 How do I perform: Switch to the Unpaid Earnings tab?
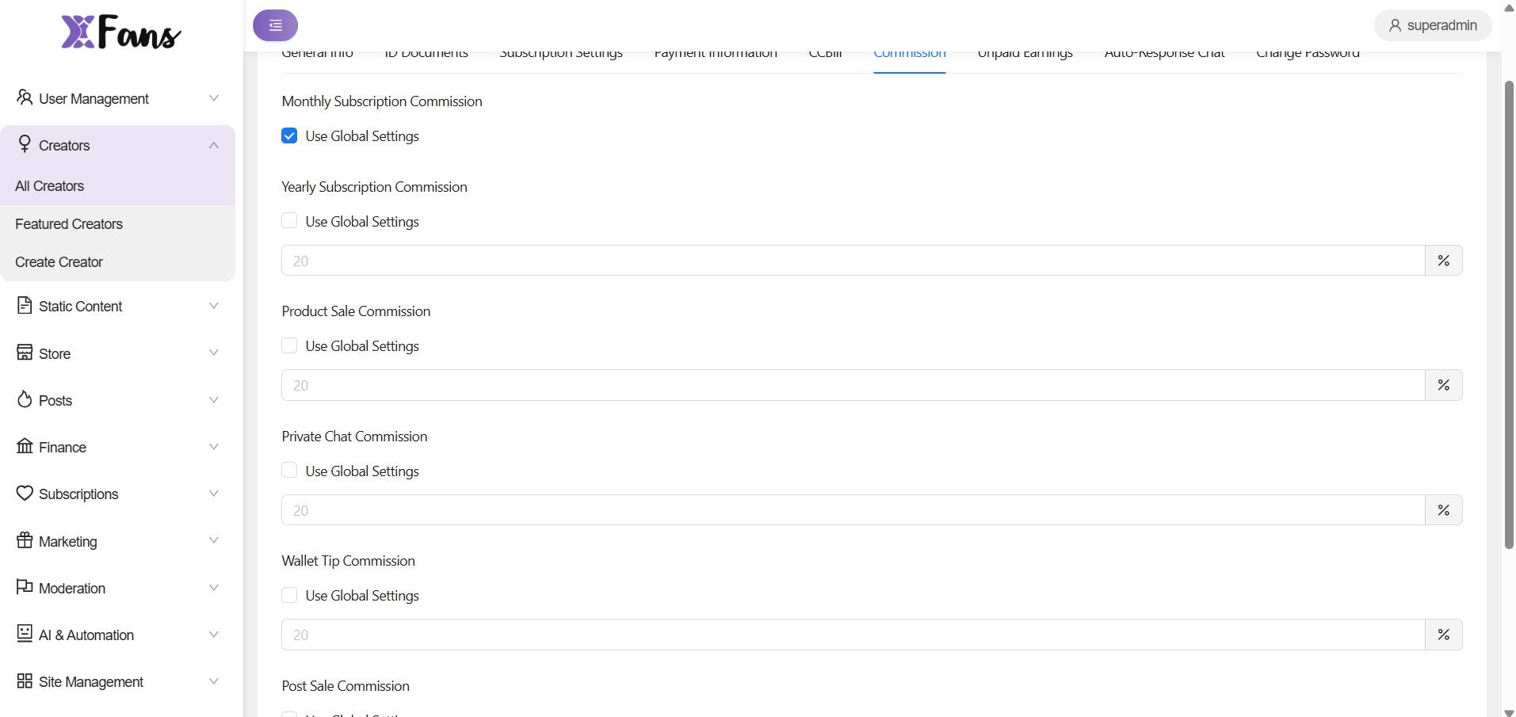1025,55
